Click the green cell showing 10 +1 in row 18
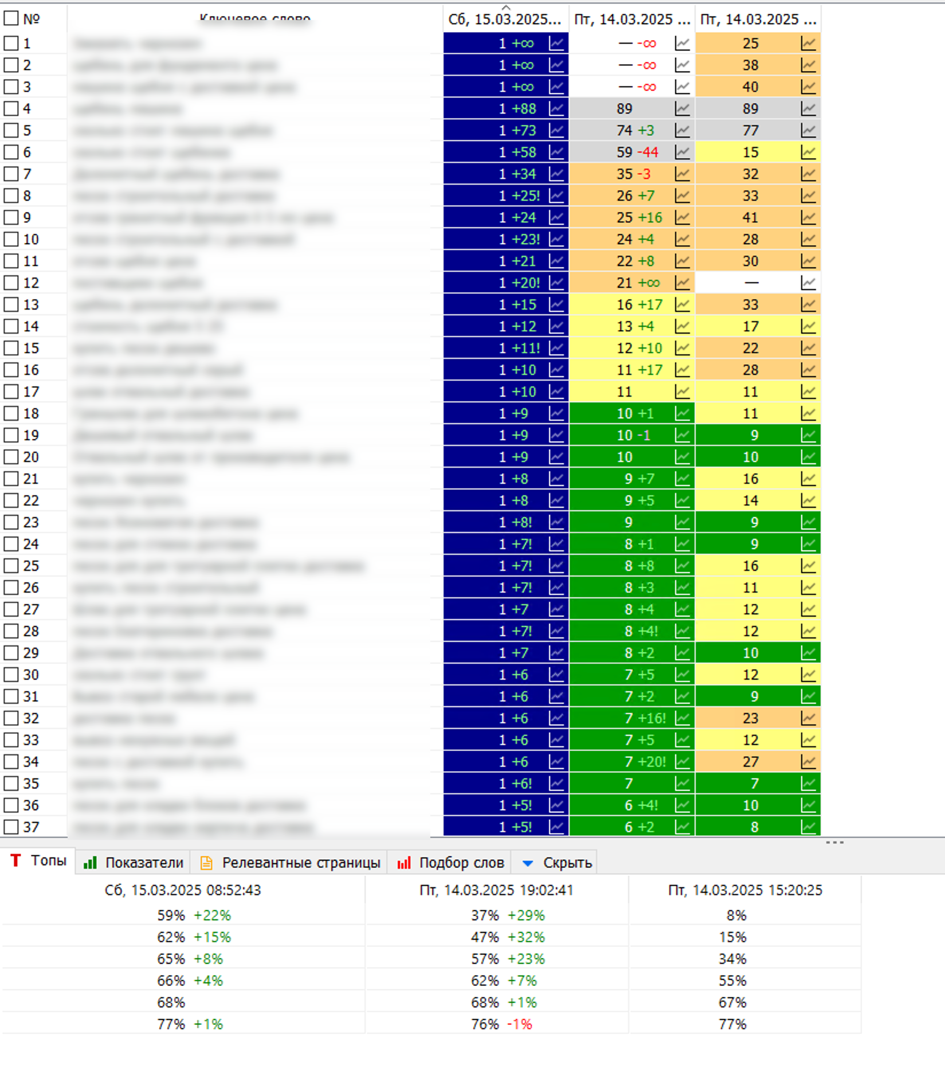Viewport: 945px width, 1069px height. click(632, 414)
